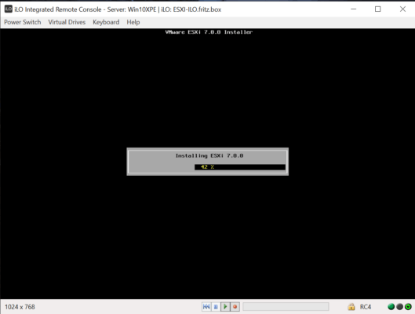The image size is (415, 314).
Task: Click the skip-to-start playback button
Action: [x=206, y=307]
